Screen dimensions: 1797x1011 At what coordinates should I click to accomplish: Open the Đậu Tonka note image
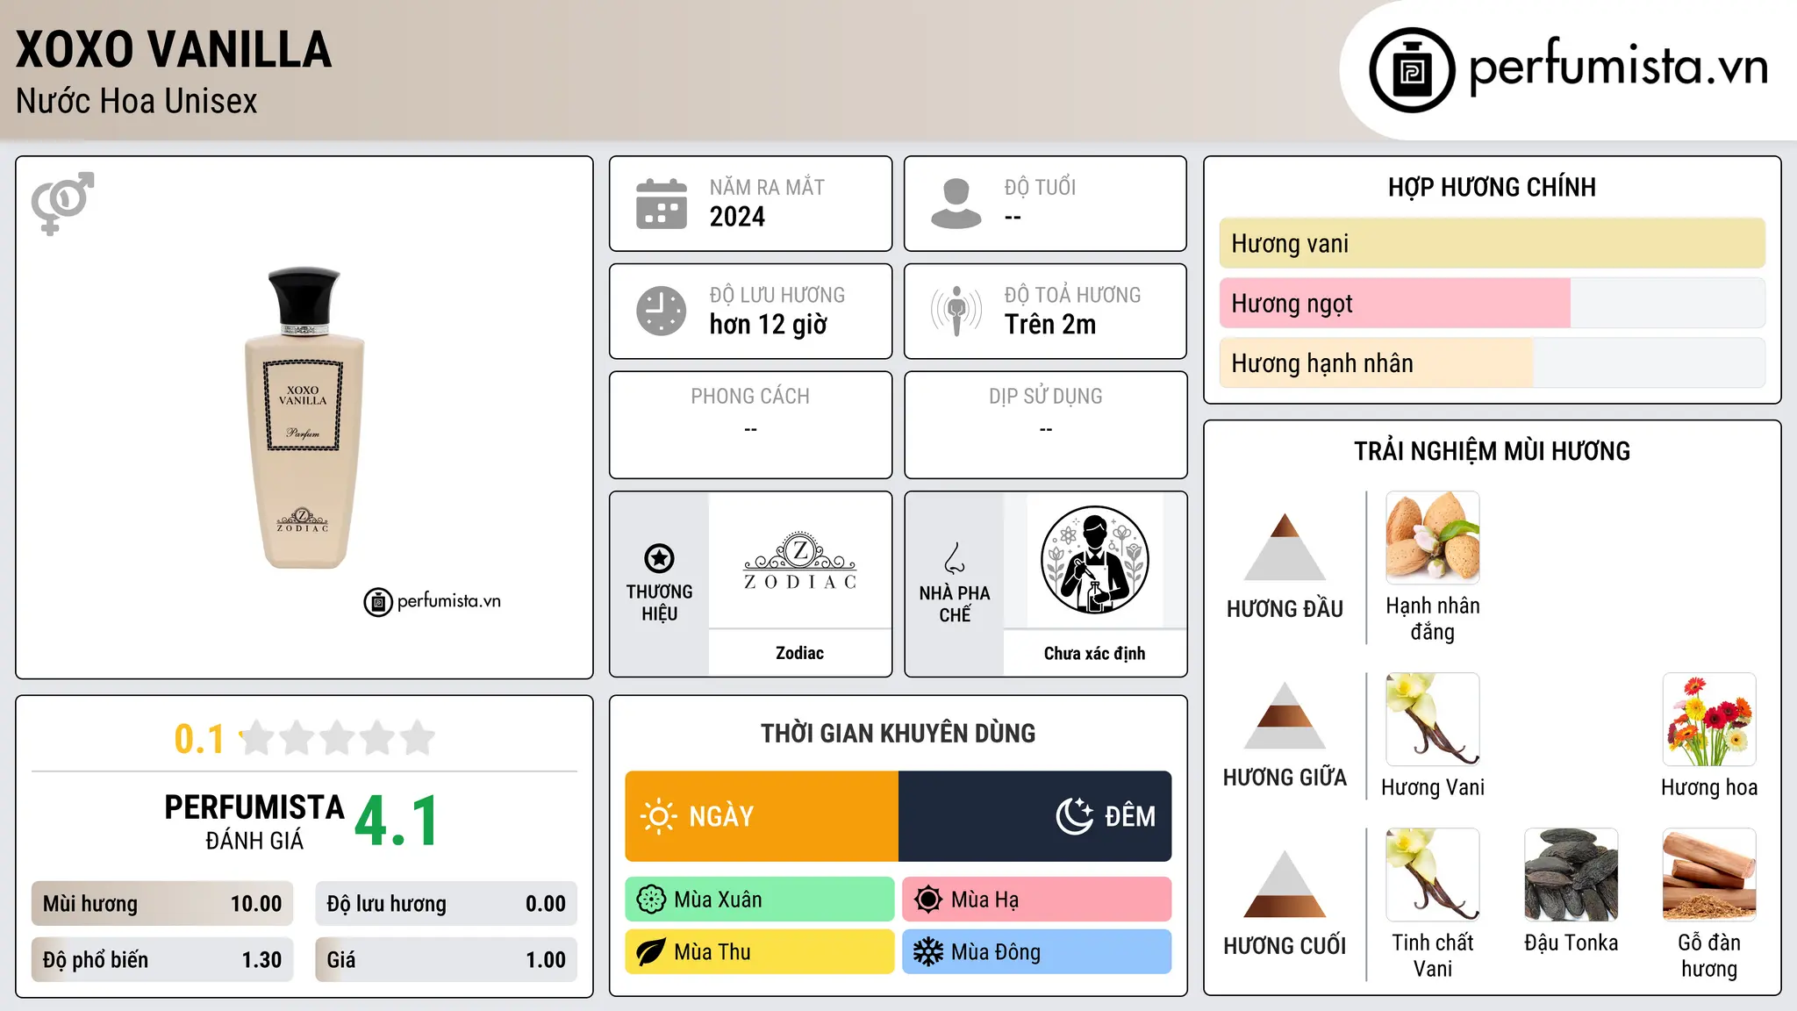coord(1571,875)
